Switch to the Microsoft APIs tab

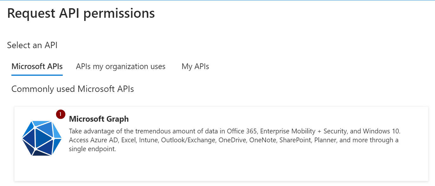(37, 67)
